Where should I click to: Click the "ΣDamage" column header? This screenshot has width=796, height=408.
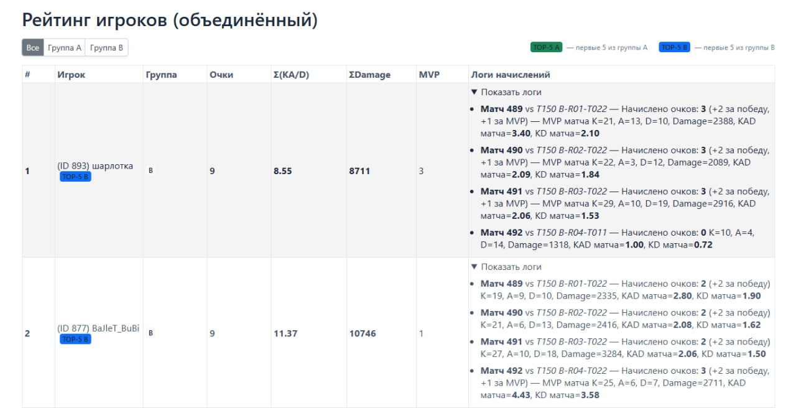pos(369,75)
